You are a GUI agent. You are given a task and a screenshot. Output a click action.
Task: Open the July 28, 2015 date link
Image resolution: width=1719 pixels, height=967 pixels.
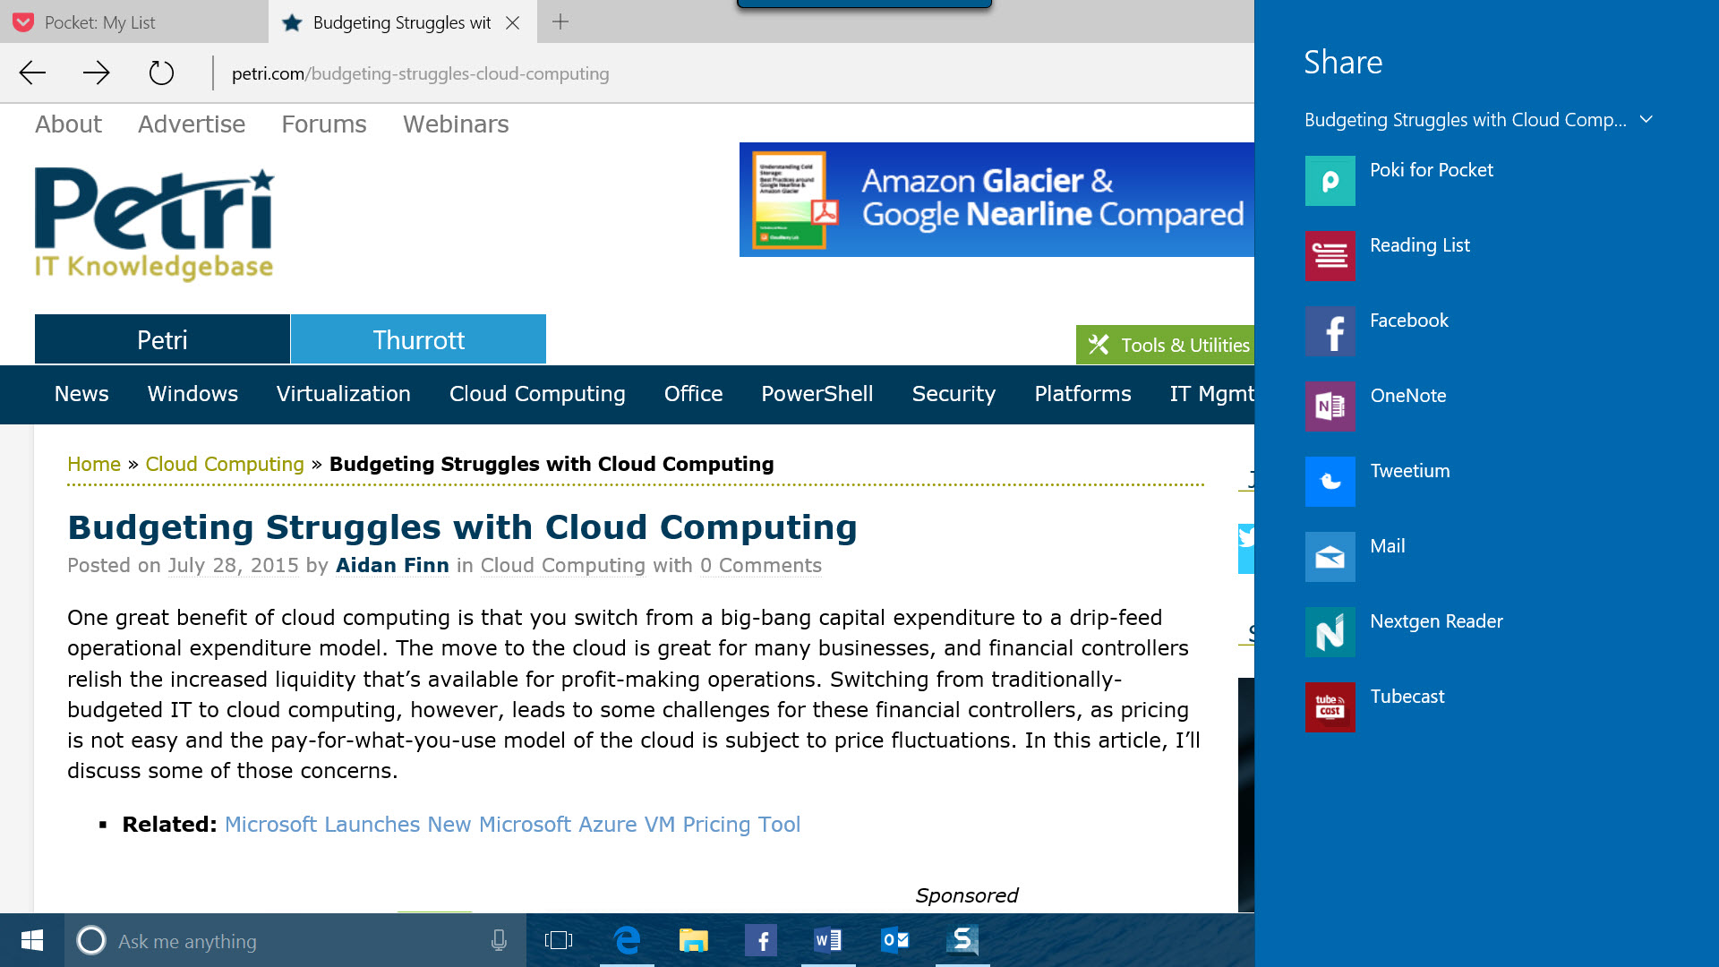(233, 565)
